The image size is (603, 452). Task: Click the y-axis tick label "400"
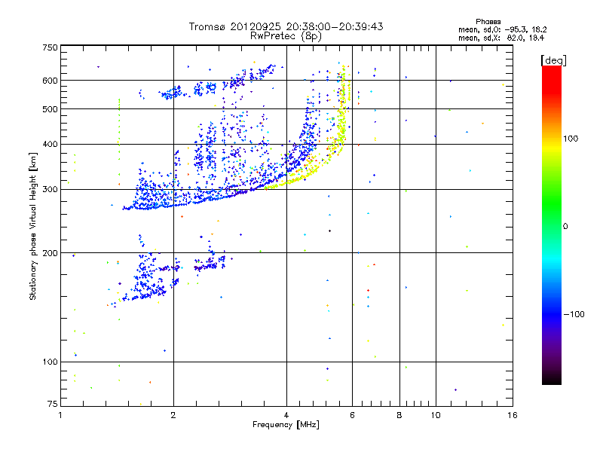pos(51,144)
